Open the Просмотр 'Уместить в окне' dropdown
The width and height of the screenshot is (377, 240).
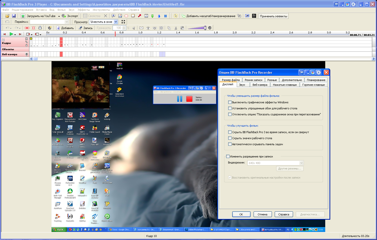(x=116, y=22)
